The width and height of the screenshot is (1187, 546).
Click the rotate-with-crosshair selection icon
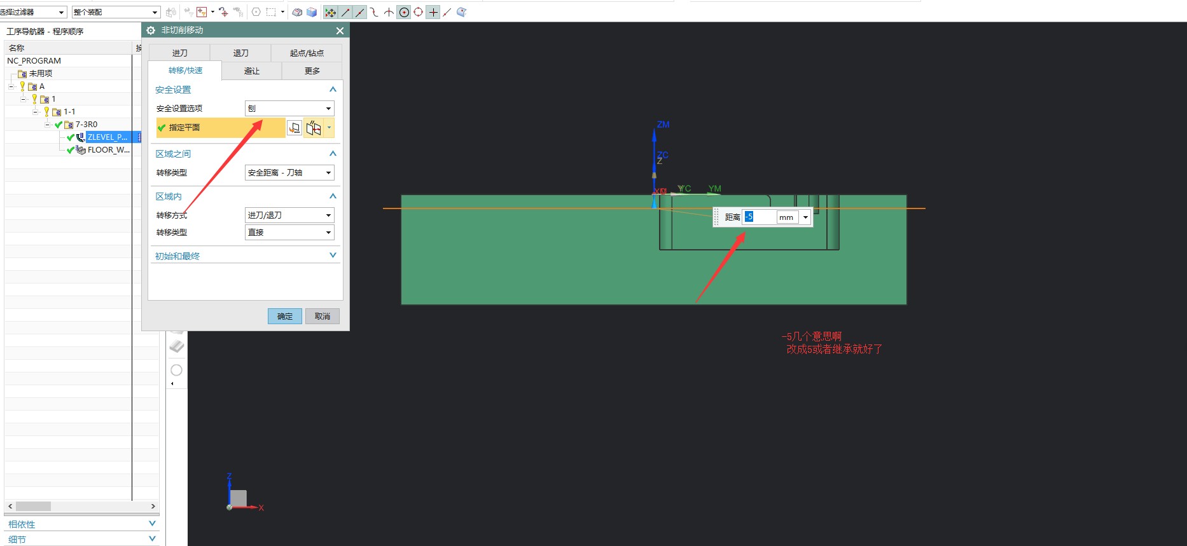point(223,12)
